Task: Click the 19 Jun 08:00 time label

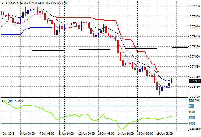Action: tap(164, 134)
